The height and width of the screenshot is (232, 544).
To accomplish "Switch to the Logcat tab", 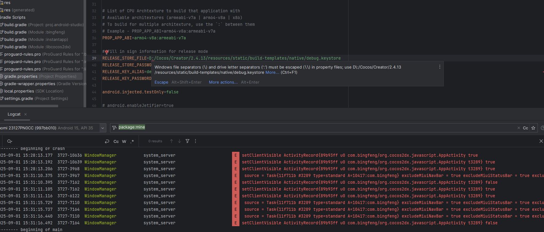I will pos(14,114).
